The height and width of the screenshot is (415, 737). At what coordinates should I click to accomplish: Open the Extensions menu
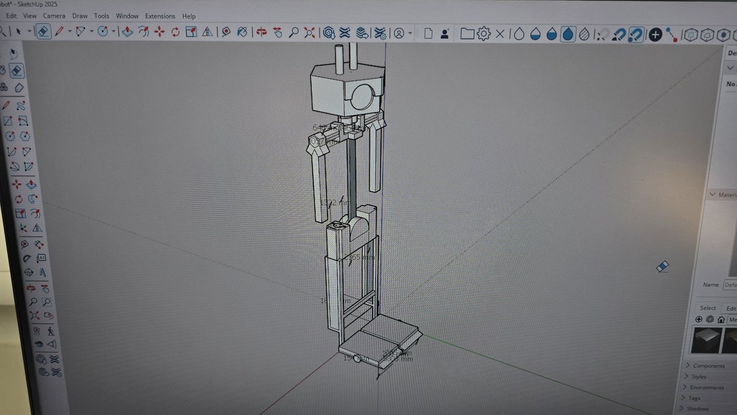pyautogui.click(x=160, y=16)
